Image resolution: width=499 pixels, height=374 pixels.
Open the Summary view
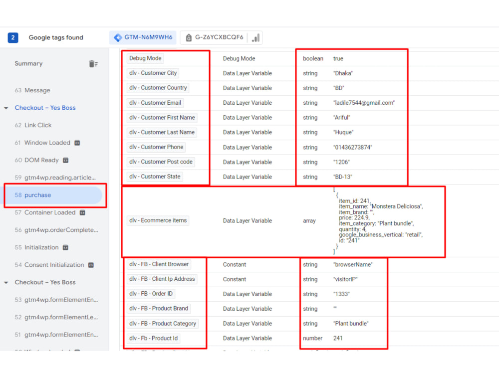(28, 64)
